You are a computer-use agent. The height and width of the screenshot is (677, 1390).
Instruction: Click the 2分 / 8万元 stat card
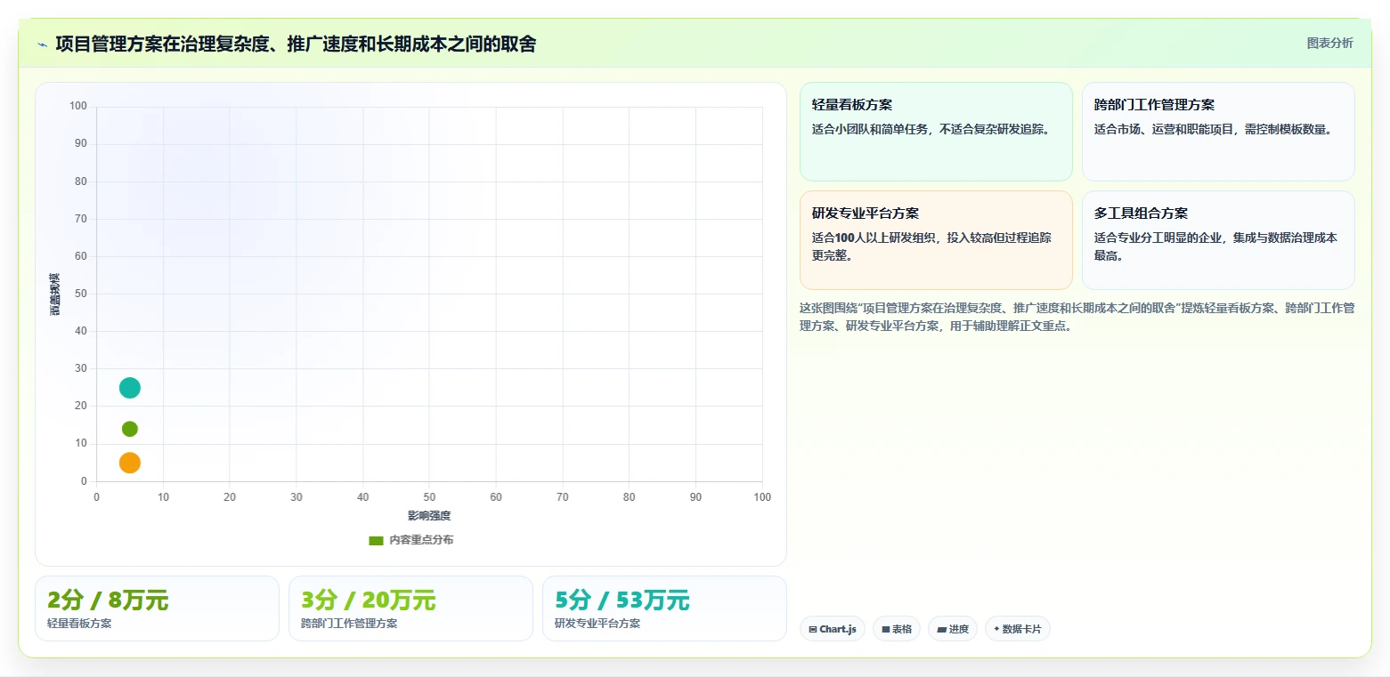coord(157,608)
